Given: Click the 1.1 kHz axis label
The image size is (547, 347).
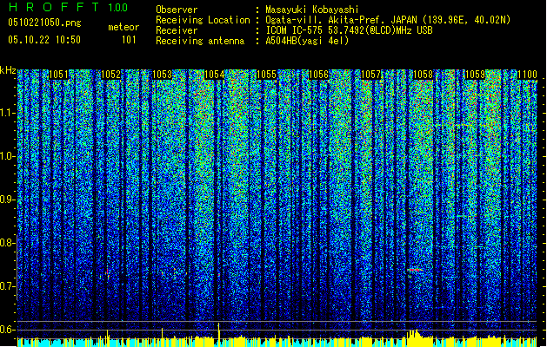Looking at the screenshot, I should pyautogui.click(x=8, y=113).
